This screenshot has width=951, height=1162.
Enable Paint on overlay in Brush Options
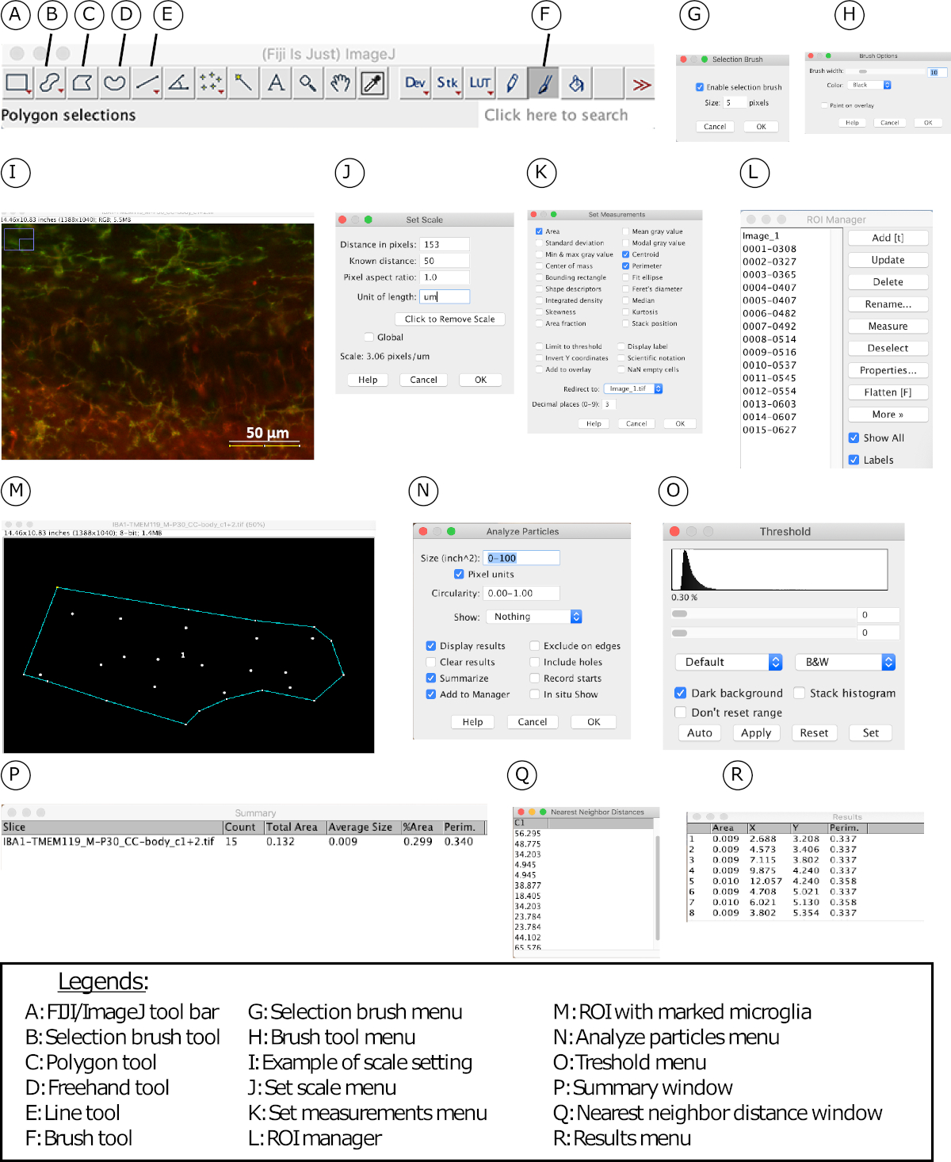pyautogui.click(x=824, y=105)
